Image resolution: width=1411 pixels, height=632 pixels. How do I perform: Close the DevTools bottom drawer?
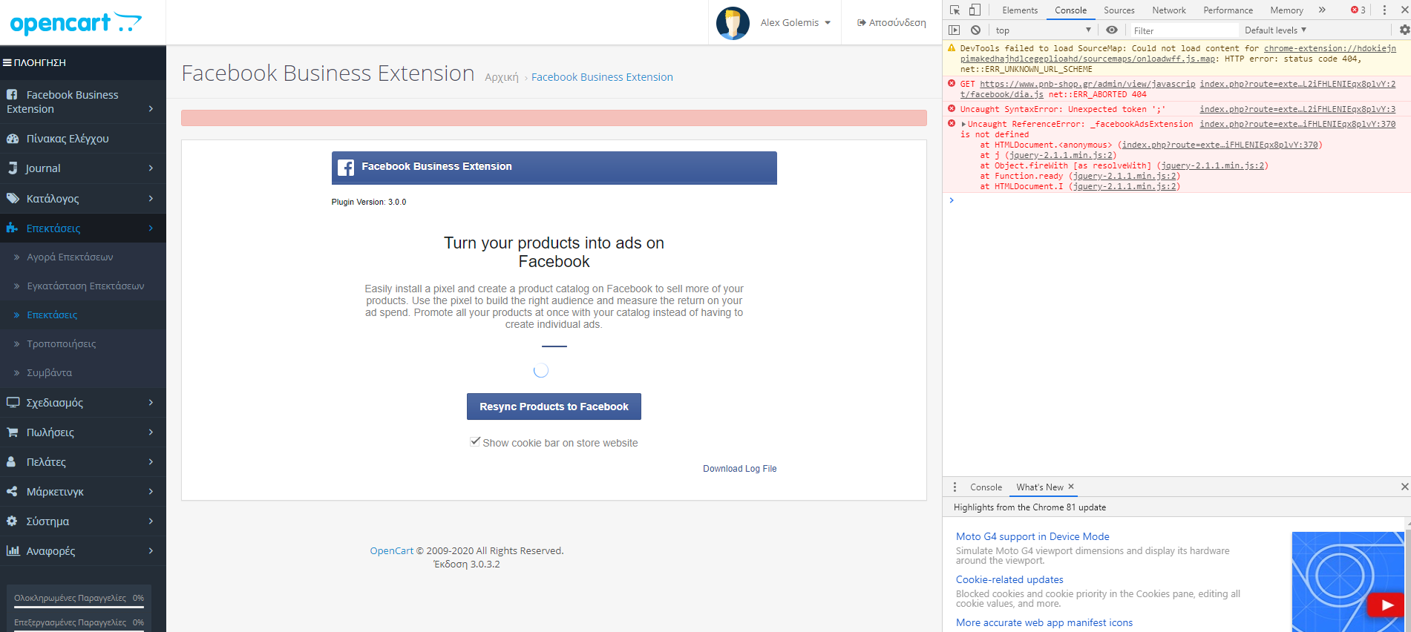pyautogui.click(x=1404, y=487)
